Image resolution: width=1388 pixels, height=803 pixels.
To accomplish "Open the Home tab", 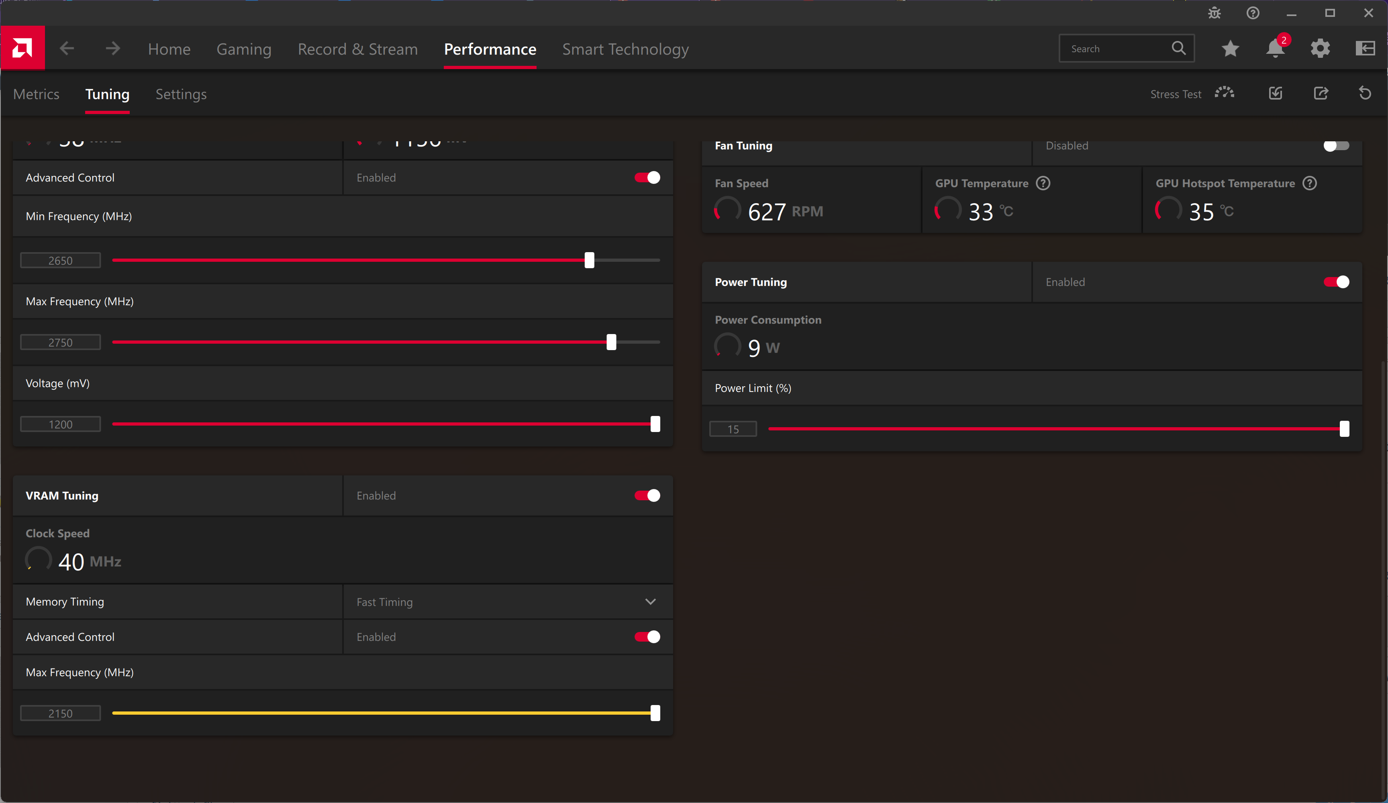I will click(x=169, y=49).
